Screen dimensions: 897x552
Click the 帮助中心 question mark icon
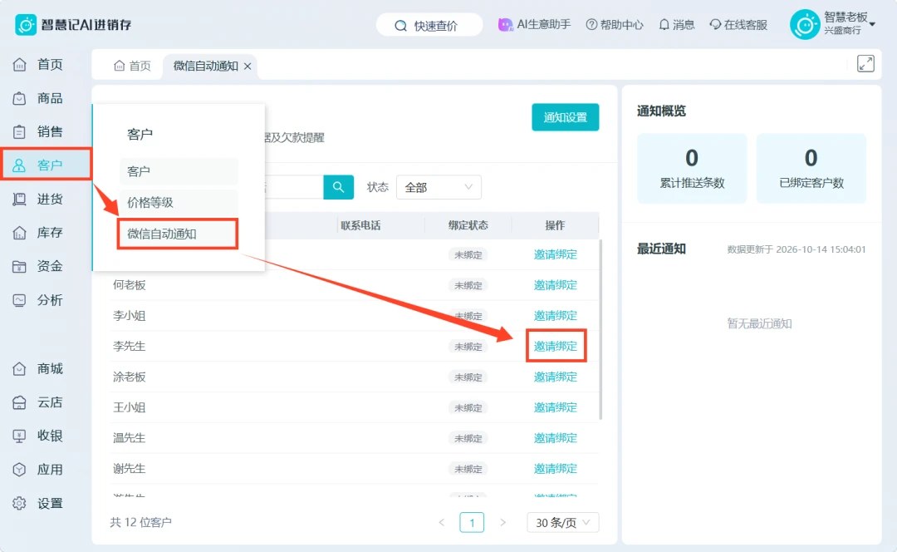(591, 25)
